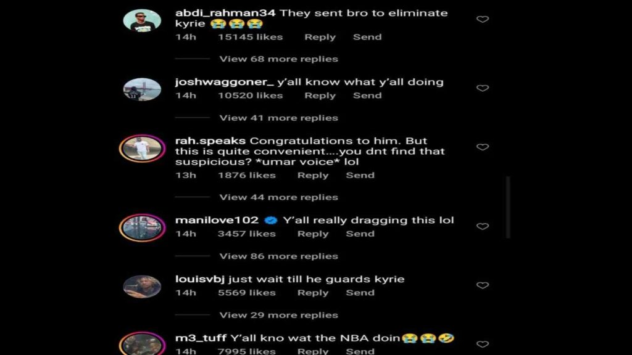This screenshot has height=355, width=632.
Task: Click the comments scrollbar thumb
Action: [508, 207]
